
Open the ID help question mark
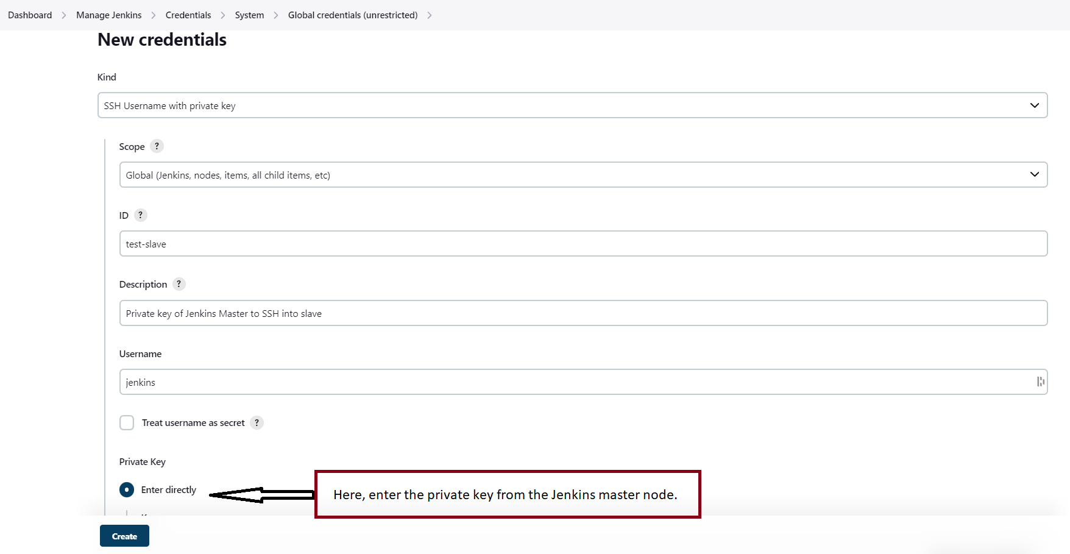coord(140,215)
